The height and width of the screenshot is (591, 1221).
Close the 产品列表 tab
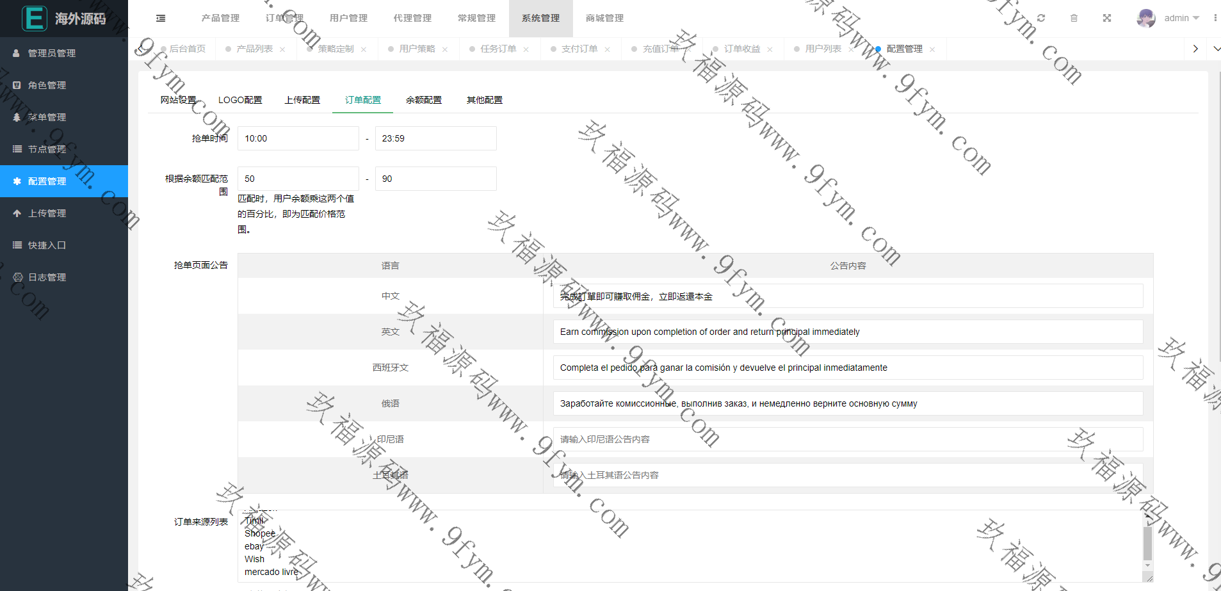click(x=282, y=49)
